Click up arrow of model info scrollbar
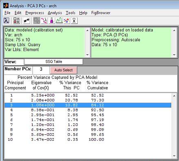 (x=174, y=30)
